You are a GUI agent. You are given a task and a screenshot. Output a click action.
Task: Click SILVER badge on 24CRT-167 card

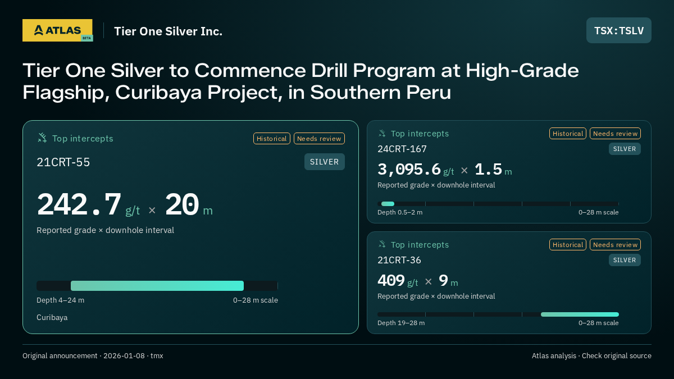click(x=625, y=149)
